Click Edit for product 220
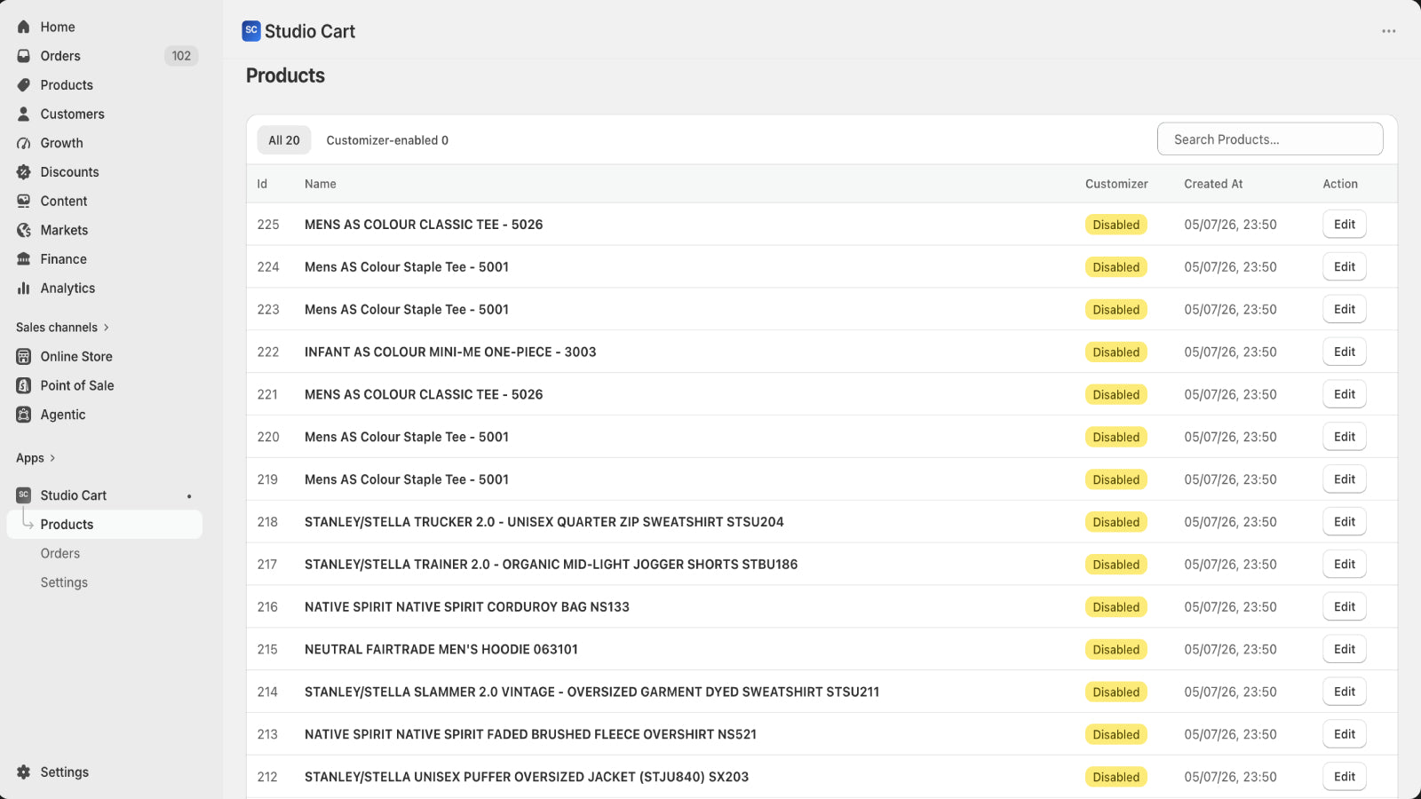This screenshot has width=1421, height=799. (x=1345, y=437)
